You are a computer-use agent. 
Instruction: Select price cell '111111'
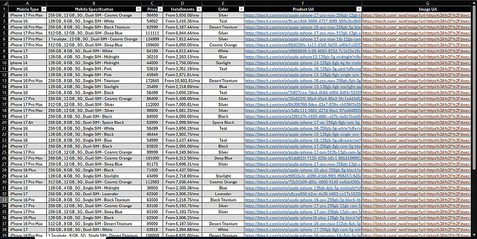tap(152, 33)
